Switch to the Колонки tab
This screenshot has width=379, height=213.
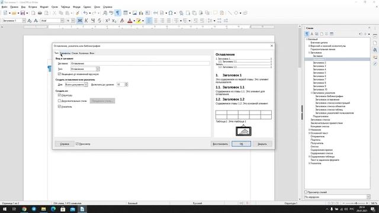coord(84,53)
